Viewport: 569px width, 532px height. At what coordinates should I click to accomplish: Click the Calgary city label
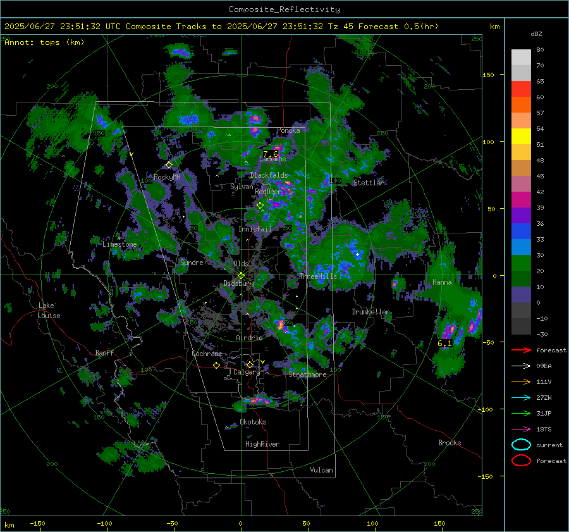coord(247,372)
